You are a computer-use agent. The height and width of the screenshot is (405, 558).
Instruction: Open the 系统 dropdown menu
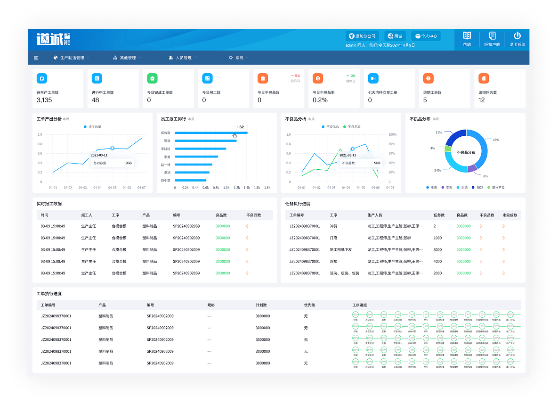tap(239, 58)
